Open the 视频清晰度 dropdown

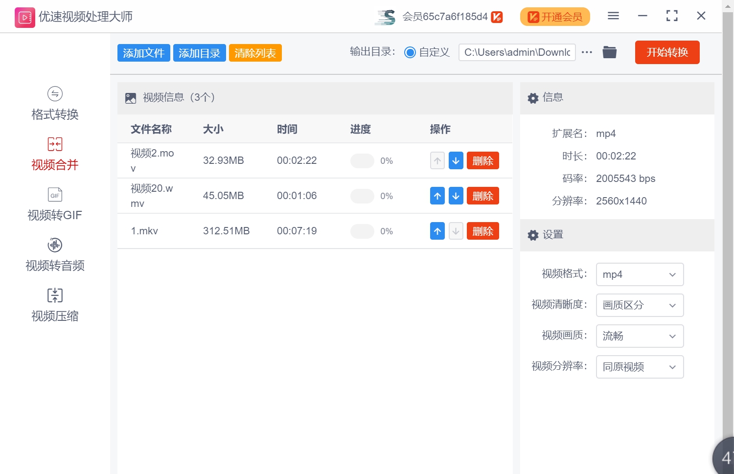[x=639, y=305]
